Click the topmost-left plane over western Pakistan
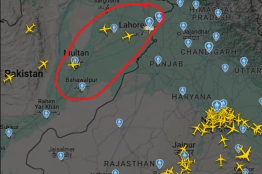262x174 pixels. coord(30,28)
